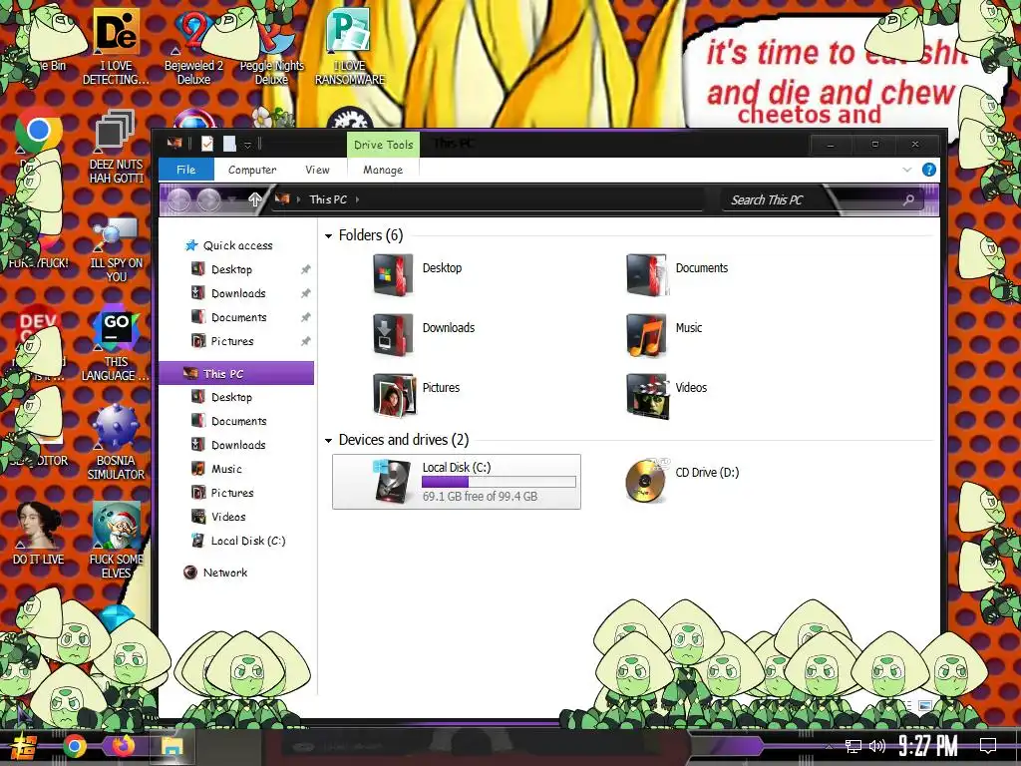Open Music under This PC in sidebar
1021x766 pixels.
pyautogui.click(x=226, y=469)
